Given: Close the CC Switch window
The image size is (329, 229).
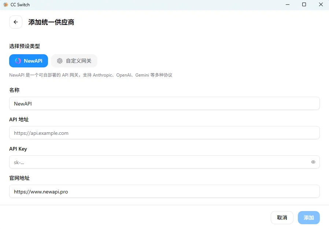Looking at the screenshot, I should 321,5.
